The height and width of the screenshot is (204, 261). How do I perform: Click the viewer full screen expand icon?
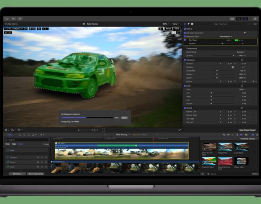pos(180,130)
